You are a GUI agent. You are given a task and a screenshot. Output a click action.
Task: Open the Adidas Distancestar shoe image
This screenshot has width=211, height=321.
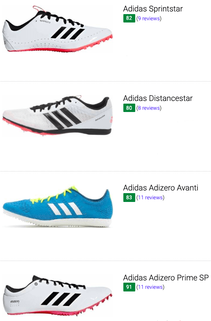click(57, 116)
